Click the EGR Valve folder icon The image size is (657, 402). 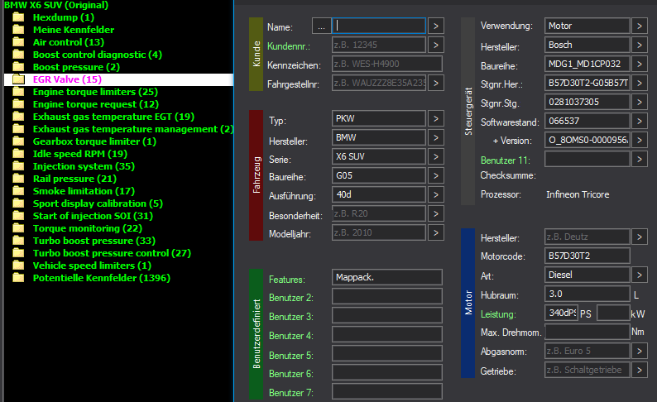coord(18,79)
